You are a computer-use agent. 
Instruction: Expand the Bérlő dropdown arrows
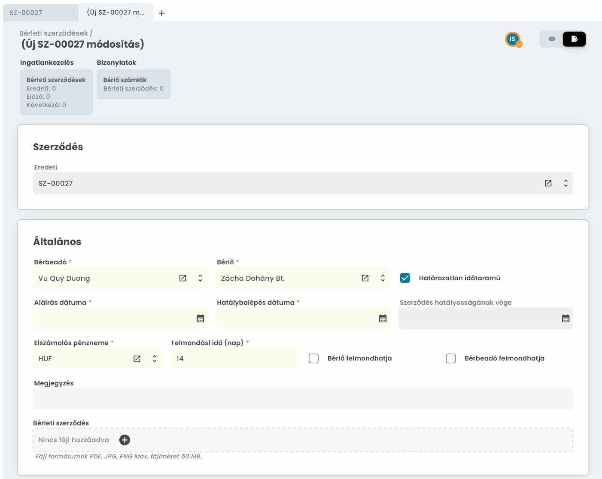click(x=383, y=278)
